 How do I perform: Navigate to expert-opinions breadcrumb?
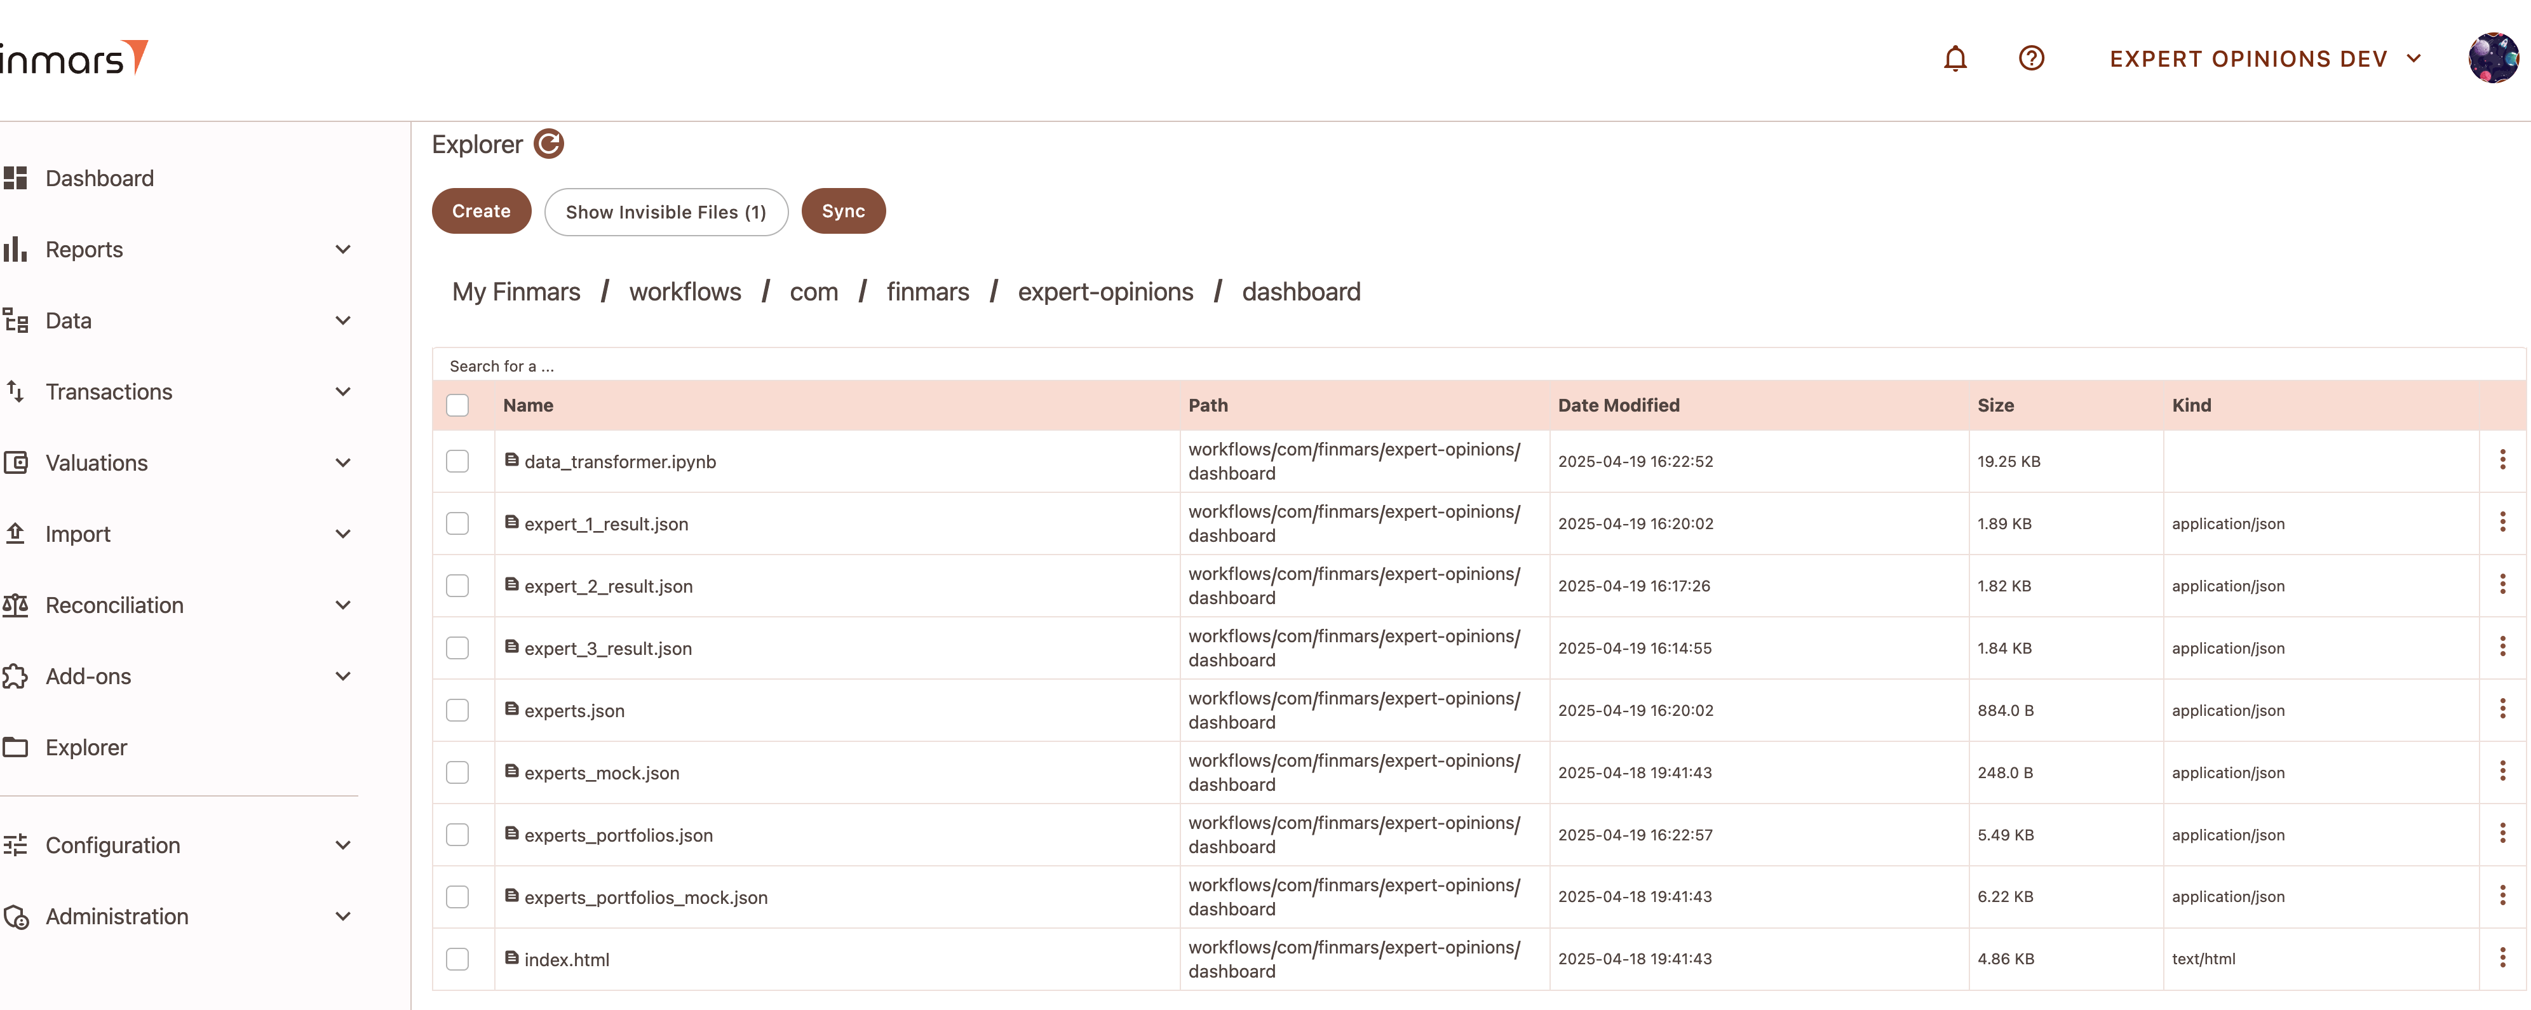pyautogui.click(x=1105, y=292)
